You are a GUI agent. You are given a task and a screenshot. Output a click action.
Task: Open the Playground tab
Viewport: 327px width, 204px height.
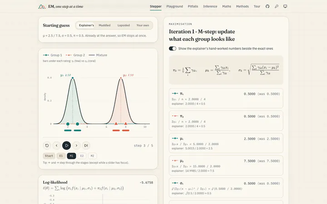174,6
